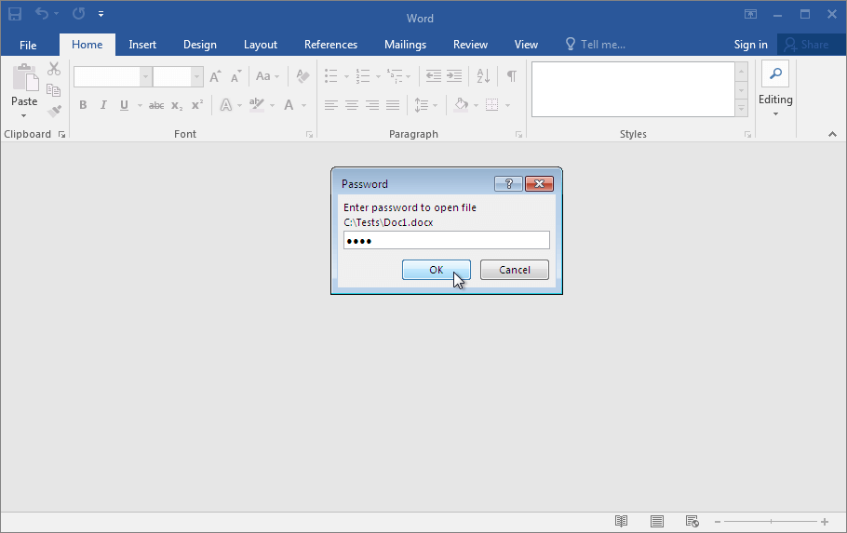847x533 pixels.
Task: Open the font size dropdown arrow
Action: (x=197, y=76)
